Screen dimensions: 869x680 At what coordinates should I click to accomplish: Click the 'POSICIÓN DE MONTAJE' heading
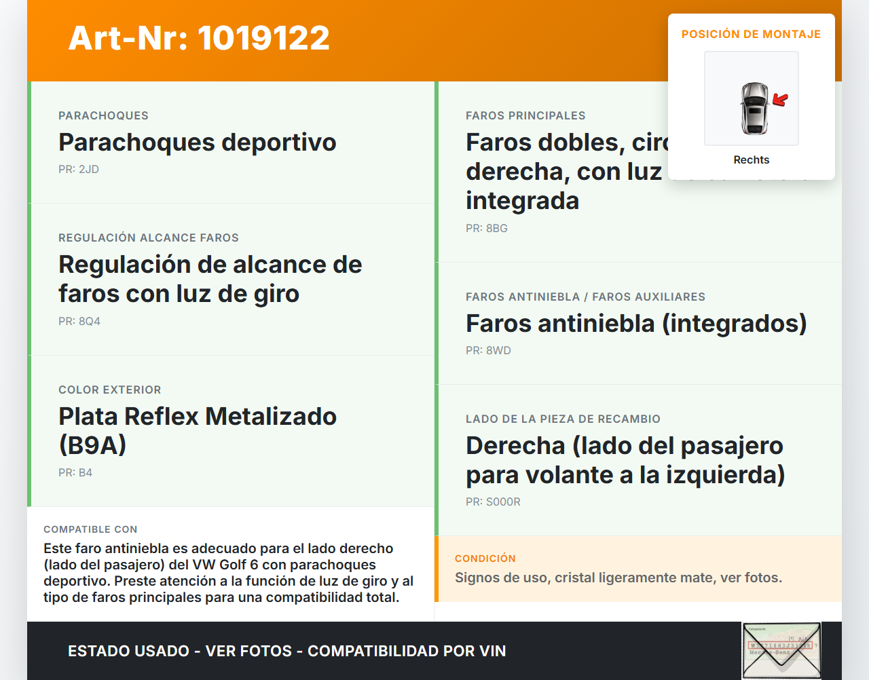point(751,34)
